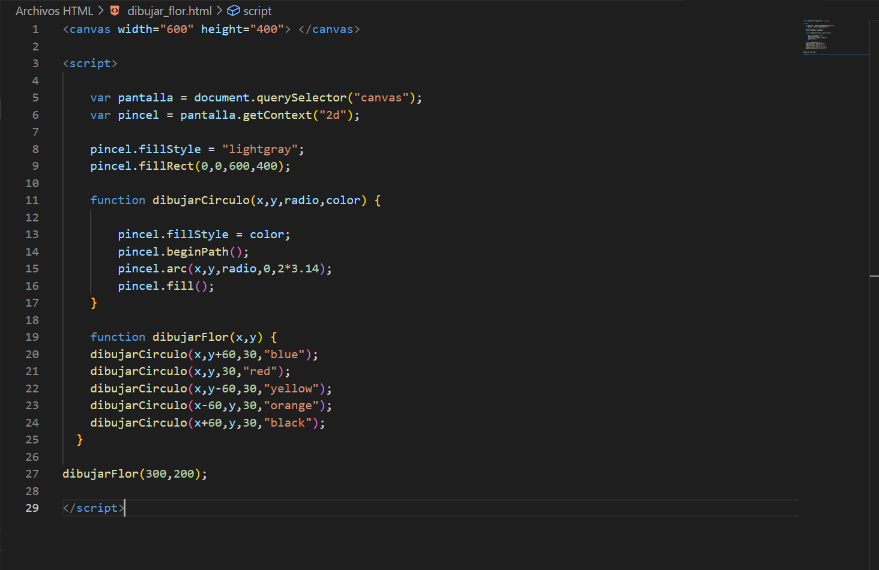The width and height of the screenshot is (879, 570).
Task: Click closing brace on line 17
Action: click(94, 303)
